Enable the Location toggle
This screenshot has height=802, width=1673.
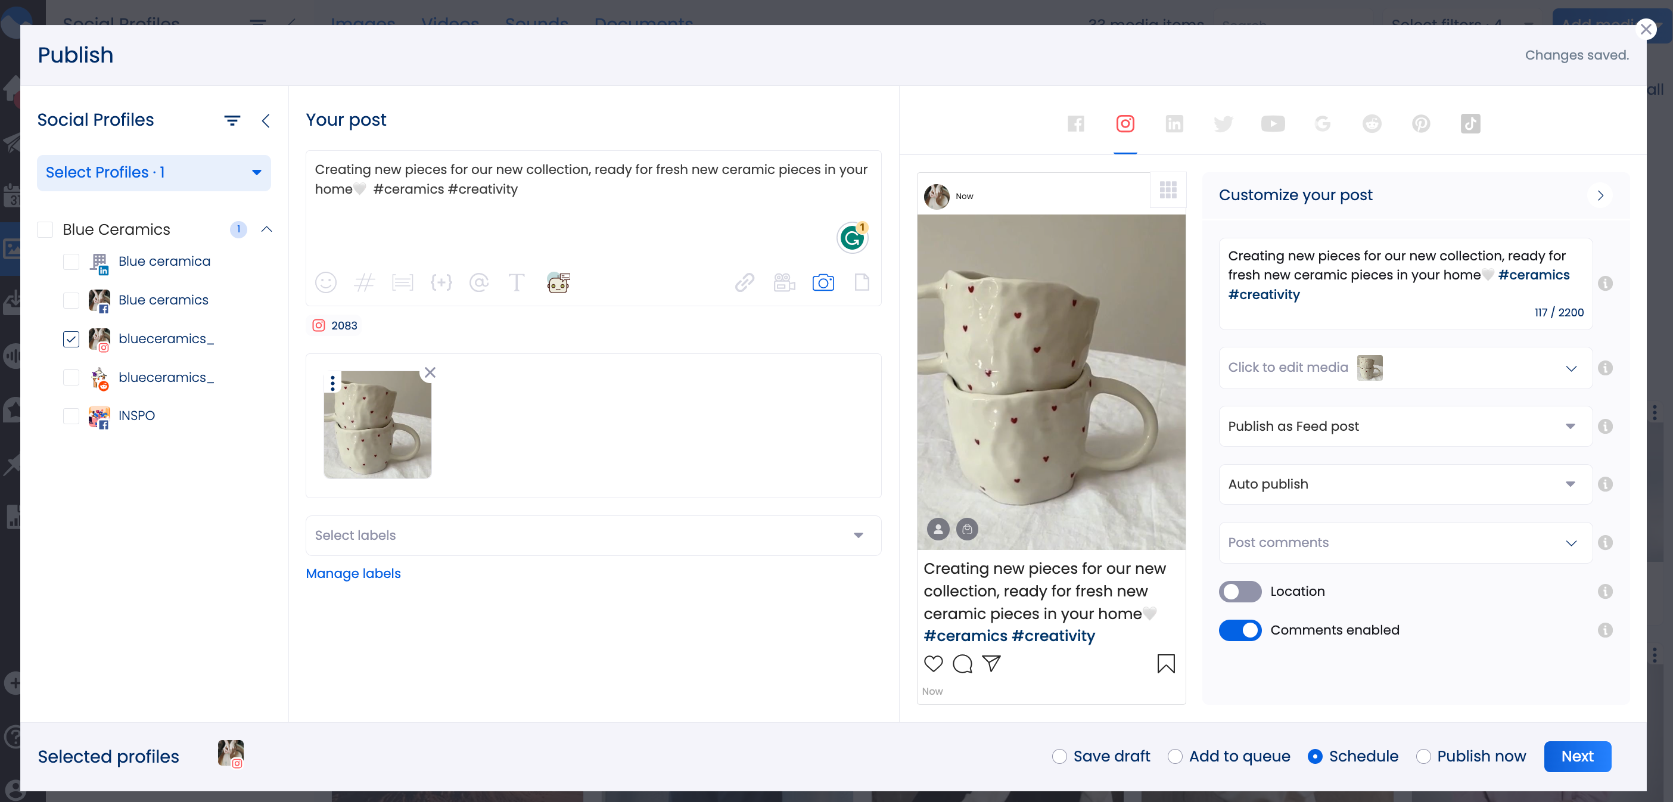[x=1240, y=592]
